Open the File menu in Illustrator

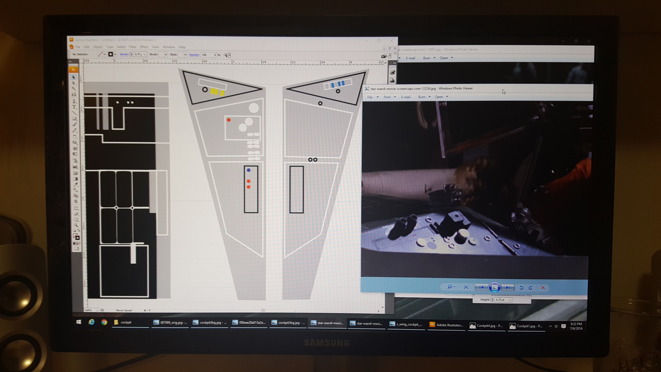click(78, 47)
